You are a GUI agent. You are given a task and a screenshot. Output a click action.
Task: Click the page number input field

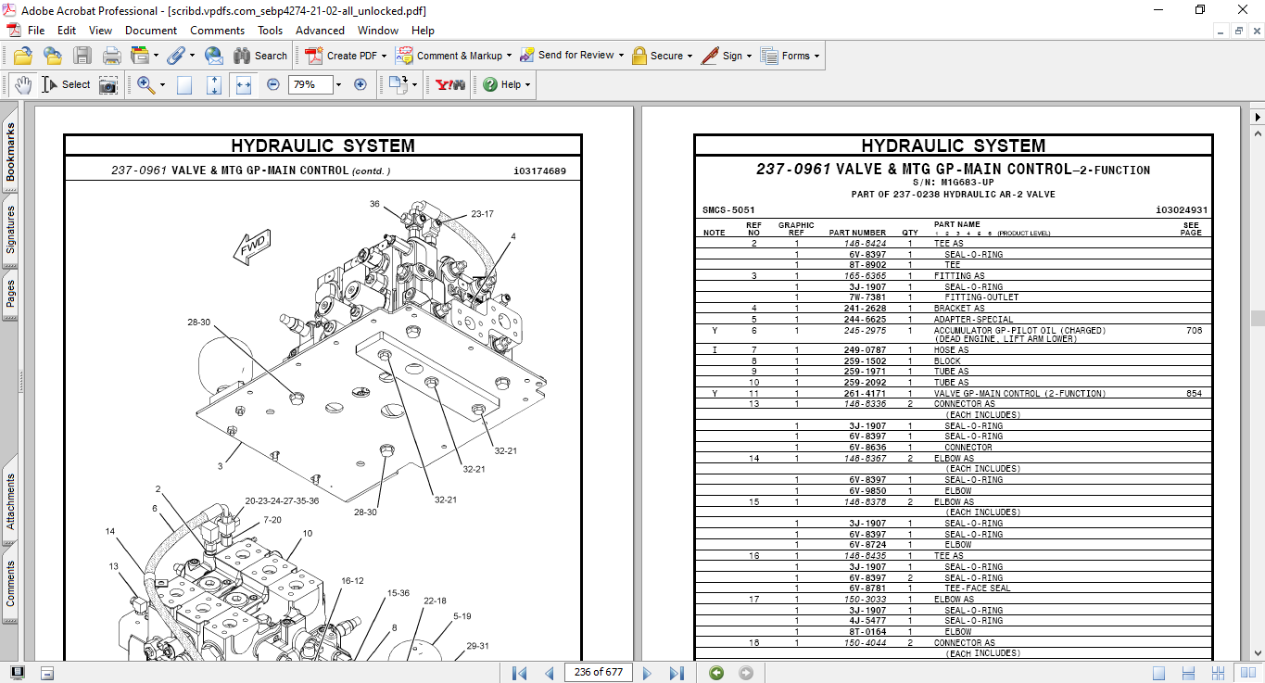point(598,673)
